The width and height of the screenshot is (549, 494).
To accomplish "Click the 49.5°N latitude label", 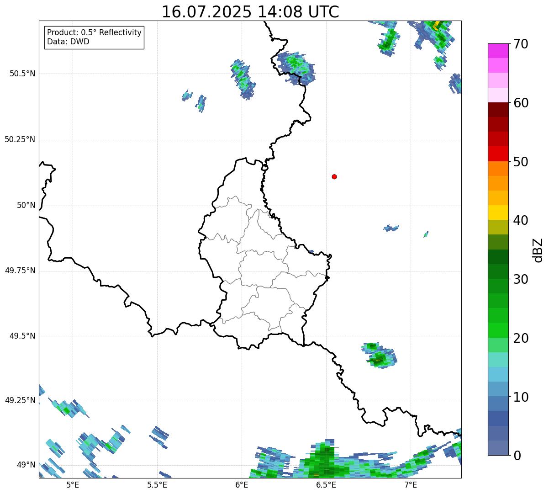I will 22,336.
